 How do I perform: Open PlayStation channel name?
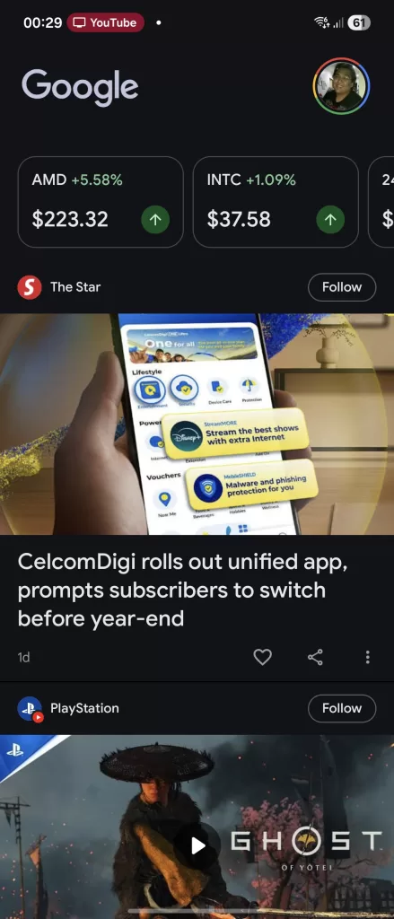[84, 708]
